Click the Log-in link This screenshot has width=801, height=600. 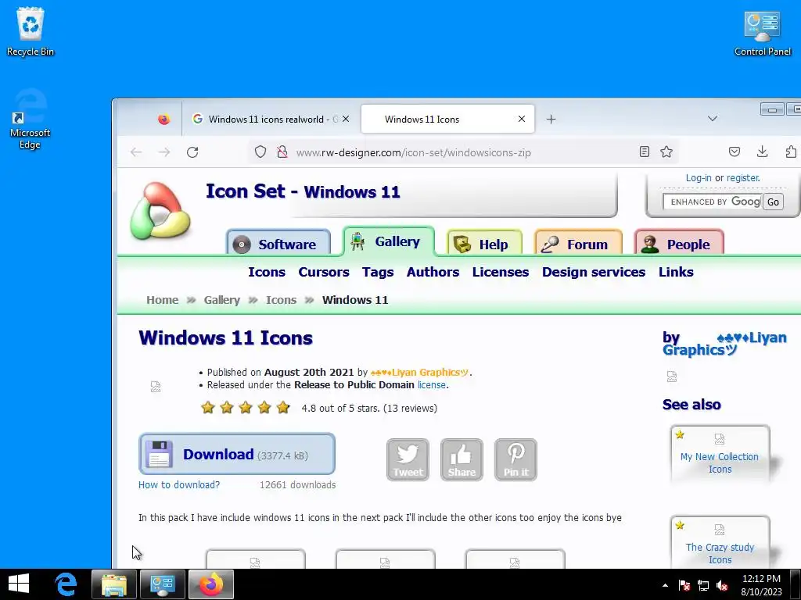(x=699, y=177)
